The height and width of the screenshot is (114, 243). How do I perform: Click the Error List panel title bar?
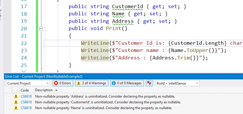[123, 76]
